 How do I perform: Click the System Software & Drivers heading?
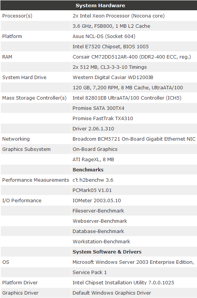(x=107, y=252)
